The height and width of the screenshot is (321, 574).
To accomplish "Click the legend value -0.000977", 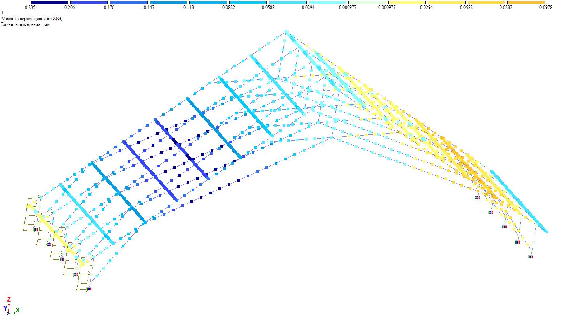I will click(x=347, y=7).
